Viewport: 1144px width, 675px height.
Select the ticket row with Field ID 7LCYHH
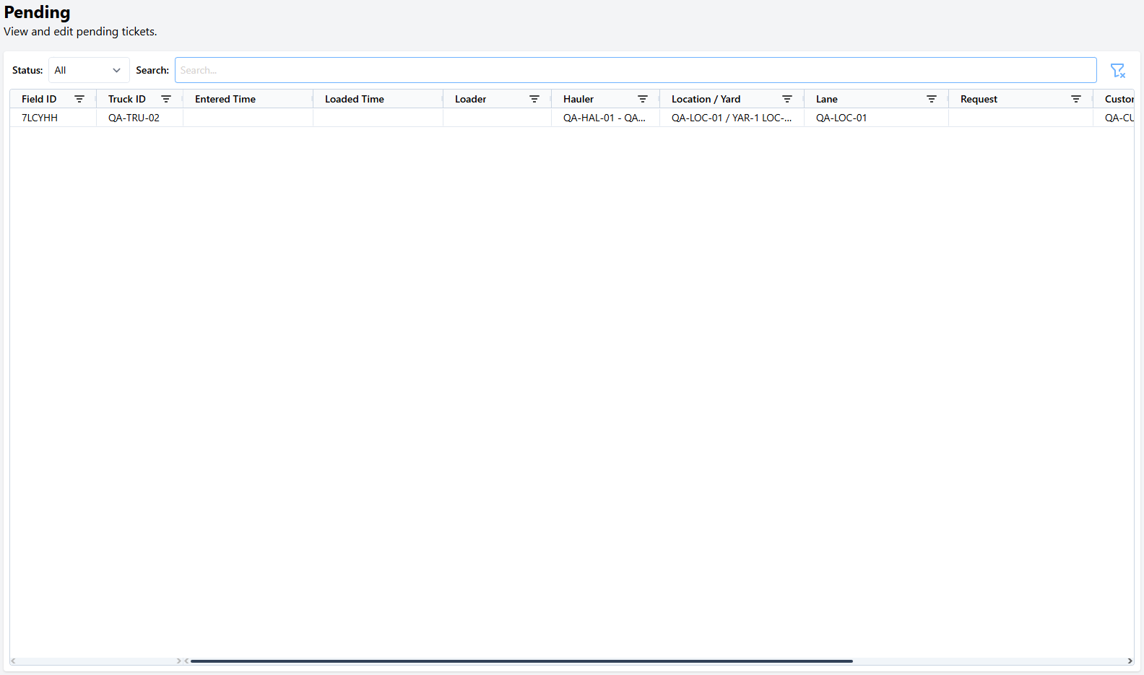pyautogui.click(x=40, y=118)
